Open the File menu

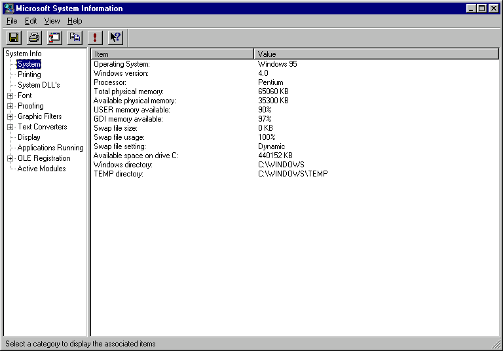click(x=12, y=21)
